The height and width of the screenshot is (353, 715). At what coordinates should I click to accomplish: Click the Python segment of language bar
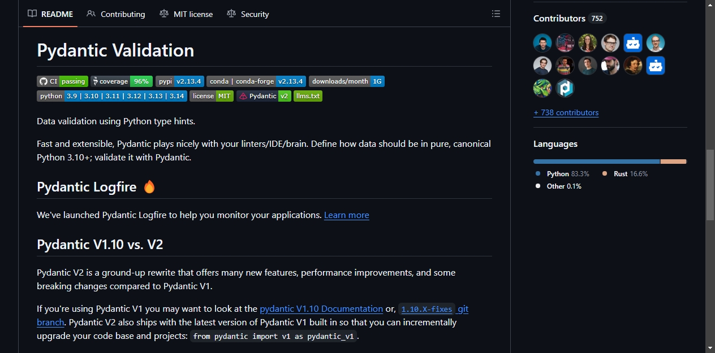pos(597,162)
